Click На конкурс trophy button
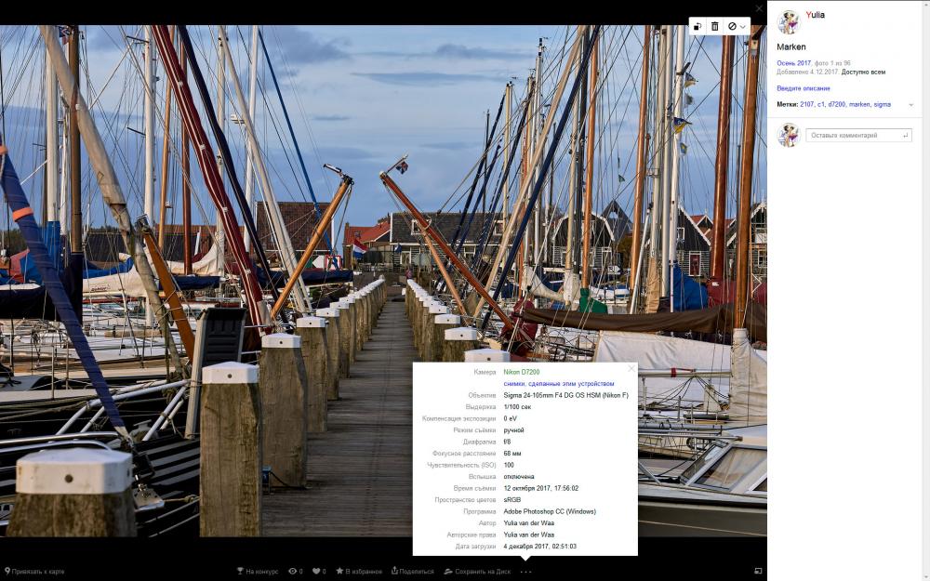This screenshot has width=930, height=581. (258, 572)
